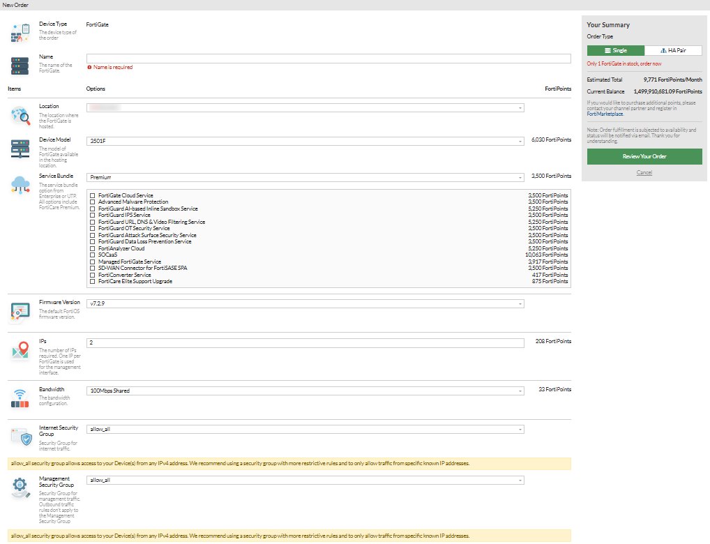Click the Management Security Group gear icon
The height and width of the screenshot is (544, 710).
click(20, 488)
